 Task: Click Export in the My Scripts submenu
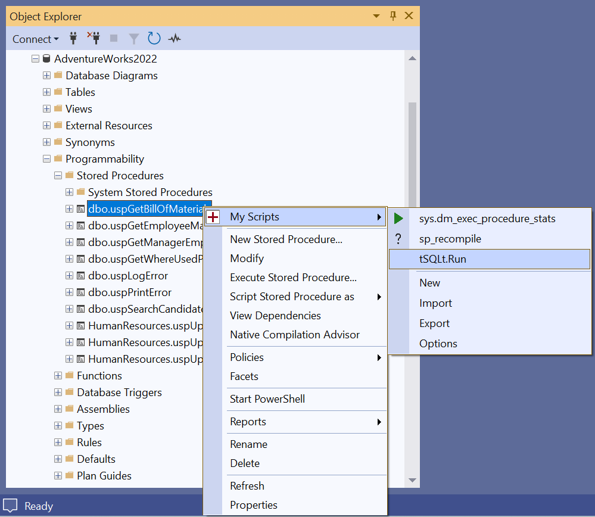434,323
